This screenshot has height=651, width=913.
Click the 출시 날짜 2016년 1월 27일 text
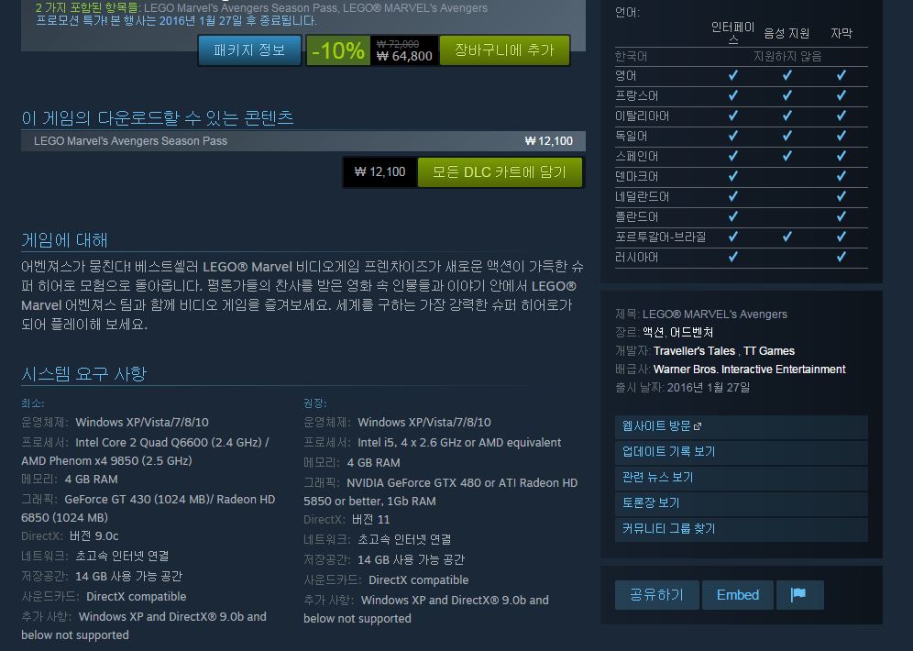pos(682,387)
